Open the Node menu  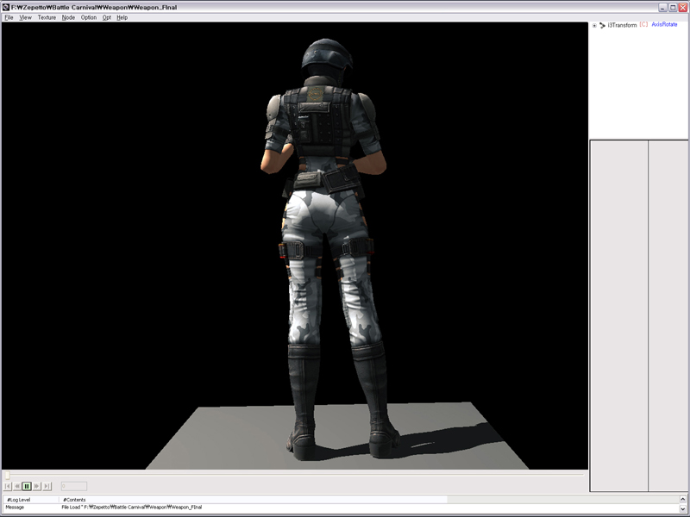[x=68, y=17]
